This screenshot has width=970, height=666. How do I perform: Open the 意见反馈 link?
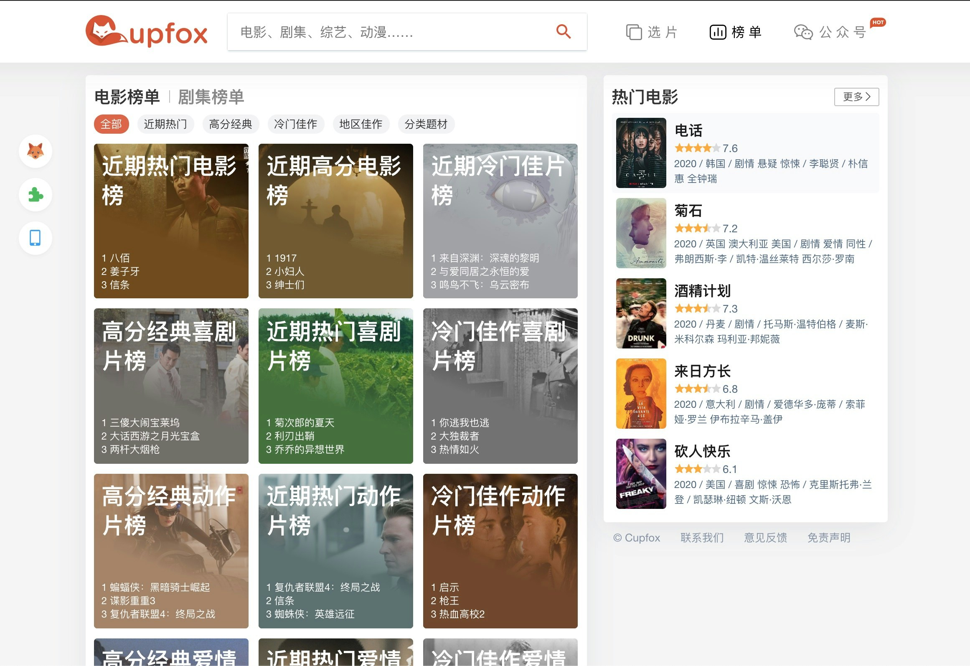[x=765, y=538]
